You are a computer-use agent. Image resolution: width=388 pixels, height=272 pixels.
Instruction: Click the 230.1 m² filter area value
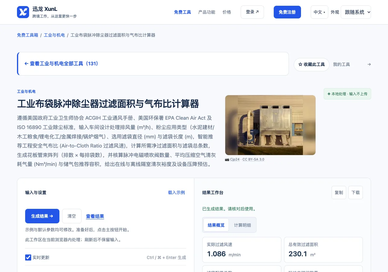pos(302,254)
